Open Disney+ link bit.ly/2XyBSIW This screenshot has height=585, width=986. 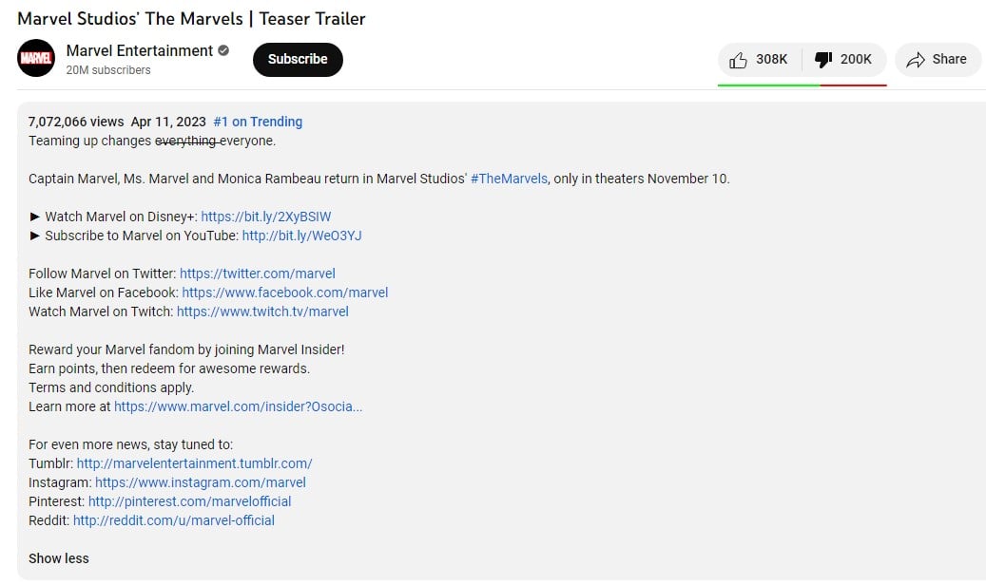[266, 217]
